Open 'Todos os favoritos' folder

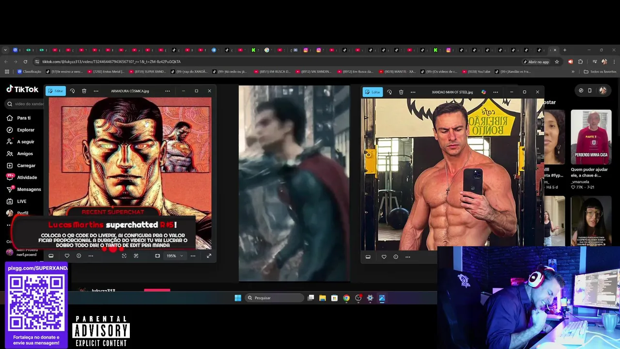pos(600,72)
